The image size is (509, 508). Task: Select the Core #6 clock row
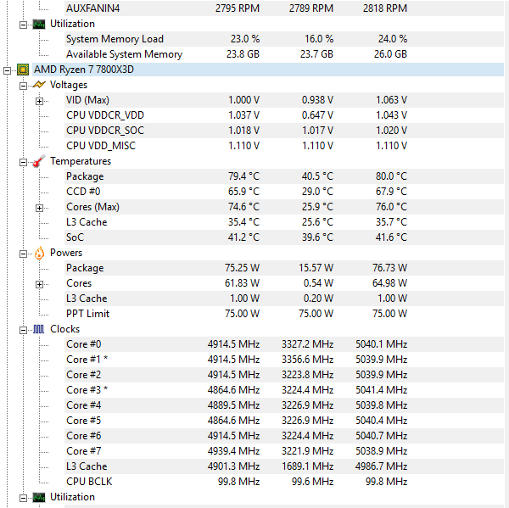coord(284,436)
